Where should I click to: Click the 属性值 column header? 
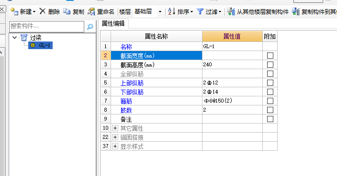(232, 36)
